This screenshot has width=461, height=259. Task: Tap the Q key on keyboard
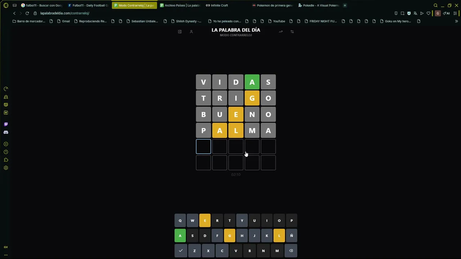coord(180,221)
